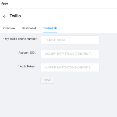Click into the Account SID input box

[70, 54]
